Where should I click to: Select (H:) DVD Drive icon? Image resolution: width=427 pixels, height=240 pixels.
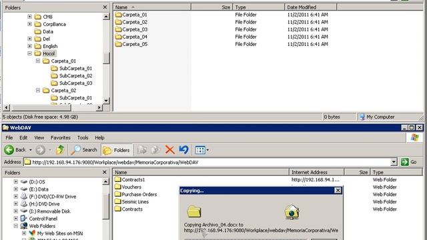(24, 203)
